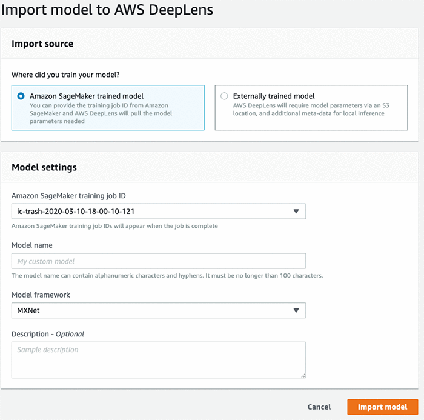
Task: Click the Model framework label
Action: click(41, 295)
